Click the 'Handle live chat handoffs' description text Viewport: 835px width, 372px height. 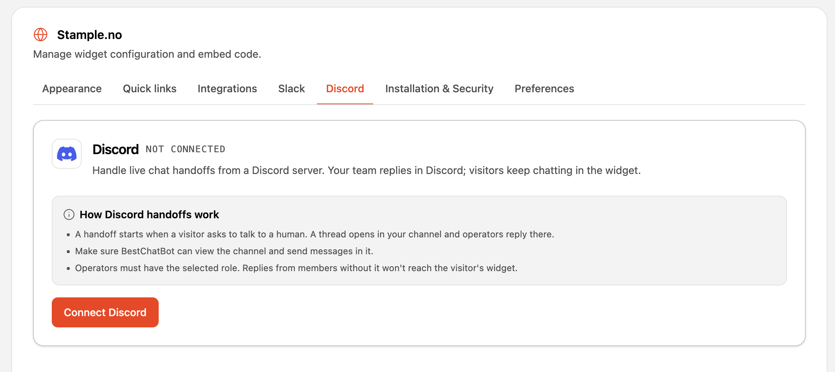point(366,171)
